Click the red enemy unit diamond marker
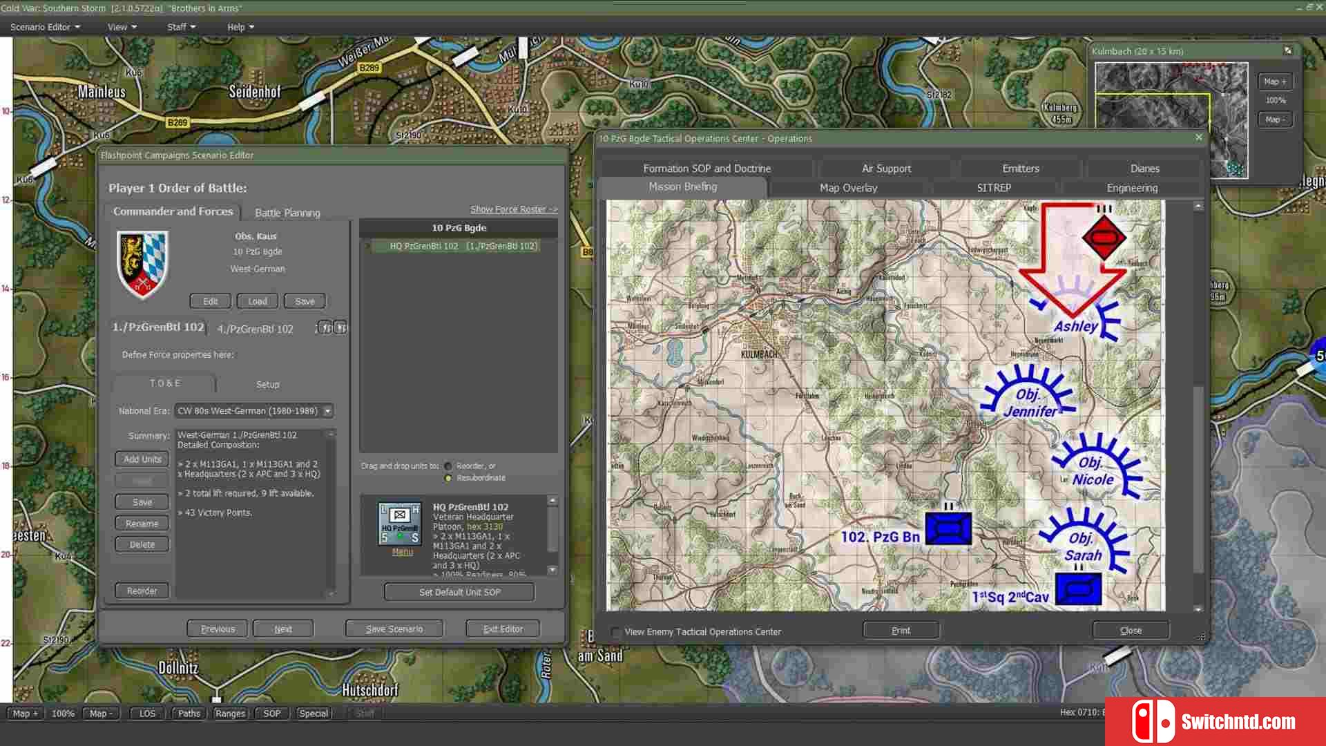This screenshot has width=1326, height=746. tap(1104, 238)
